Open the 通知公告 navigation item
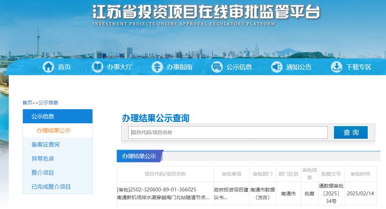Image resolution: width=386 pixels, height=209 pixels. click(299, 67)
